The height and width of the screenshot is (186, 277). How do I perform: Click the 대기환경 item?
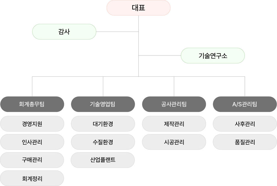pyautogui.click(x=103, y=124)
